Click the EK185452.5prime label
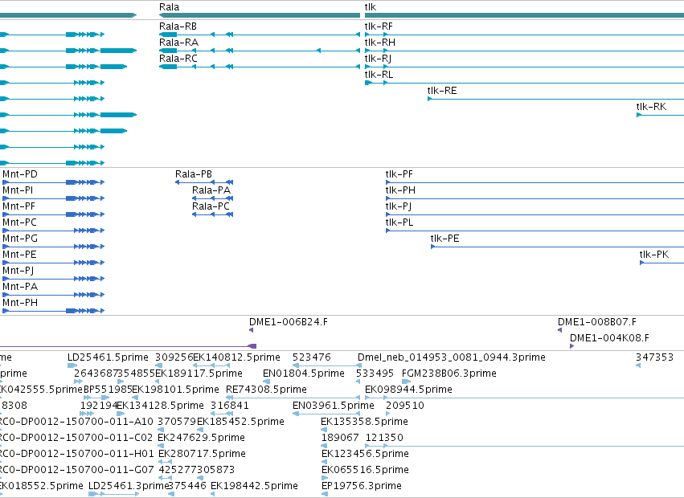Viewport: 684px width, 498px height. pyautogui.click(x=240, y=422)
